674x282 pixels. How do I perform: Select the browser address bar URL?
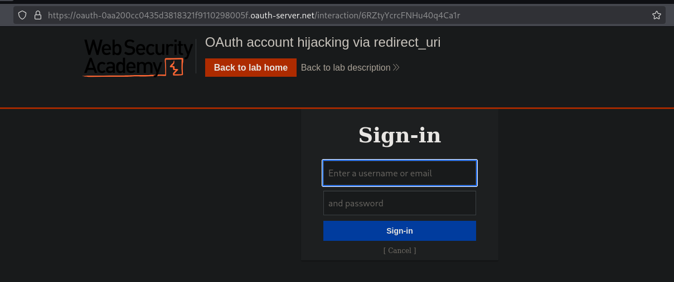(254, 16)
